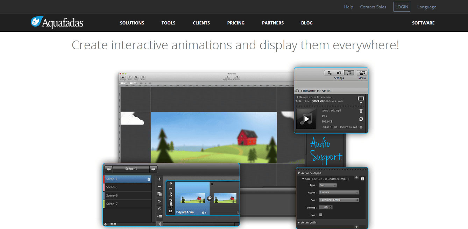Open the Language selector link
Screen dimensions: 468x229
[427, 7]
